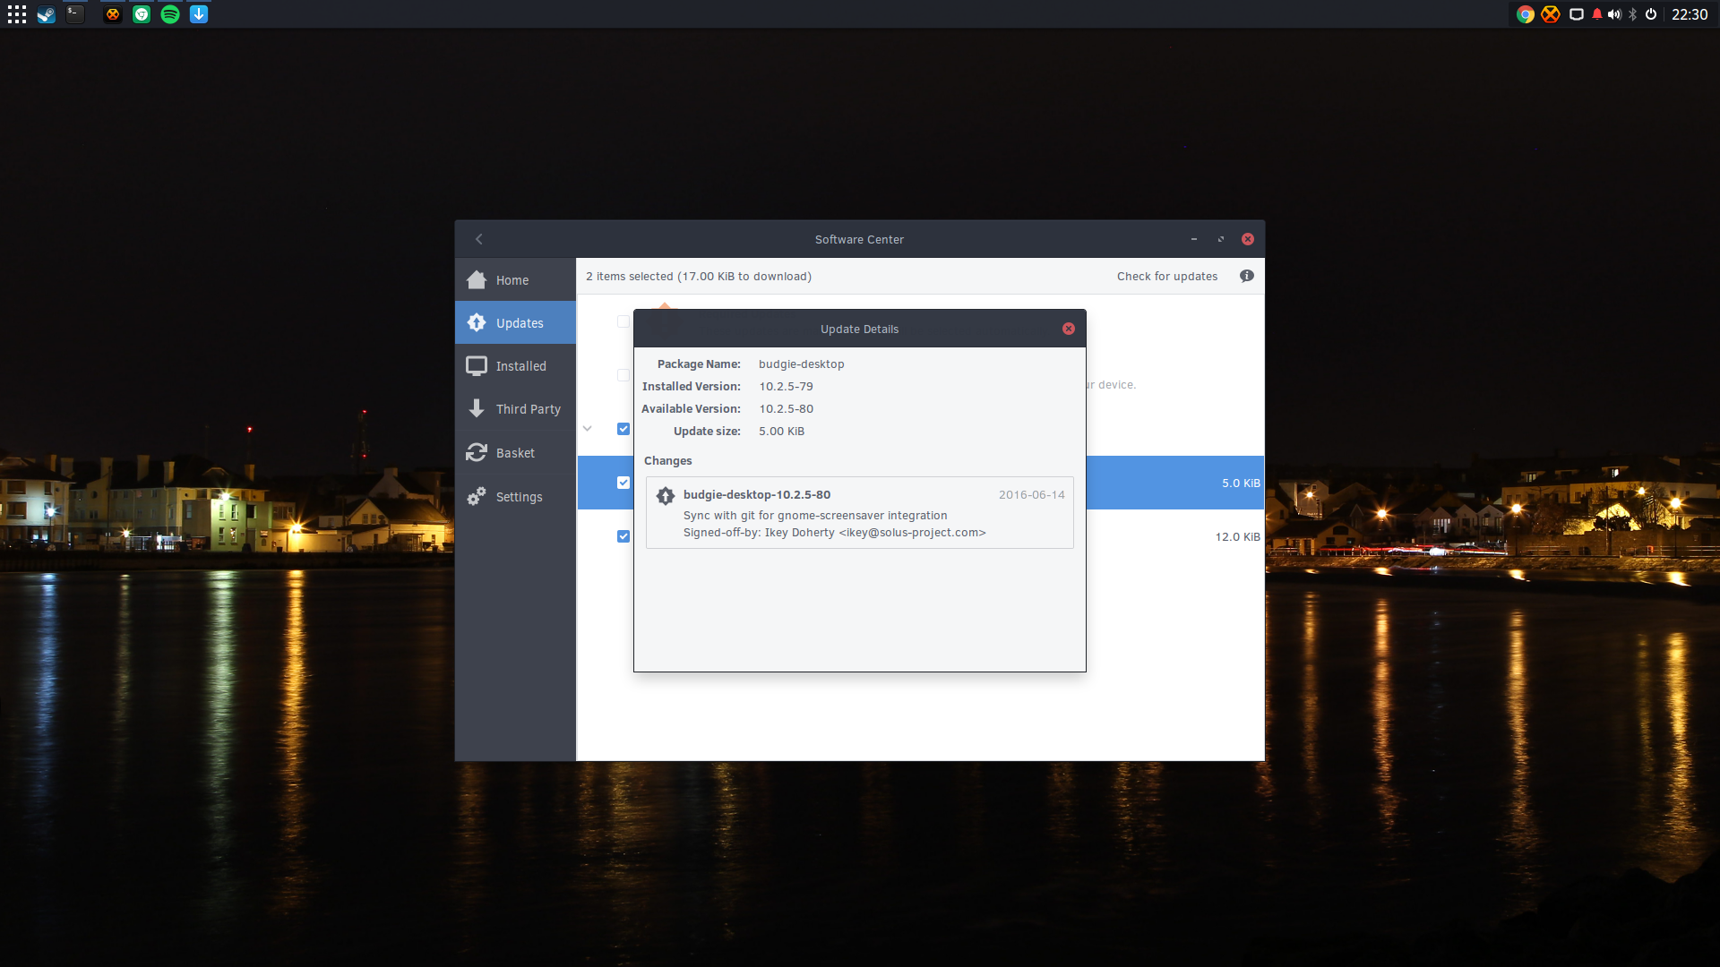The width and height of the screenshot is (1720, 967).
Task: Open Spotify from the top panel
Action: tap(170, 14)
